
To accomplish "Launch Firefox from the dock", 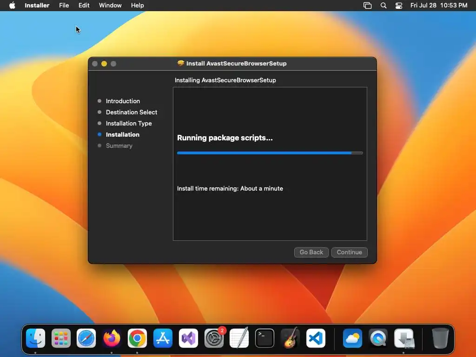I will pyautogui.click(x=112, y=338).
